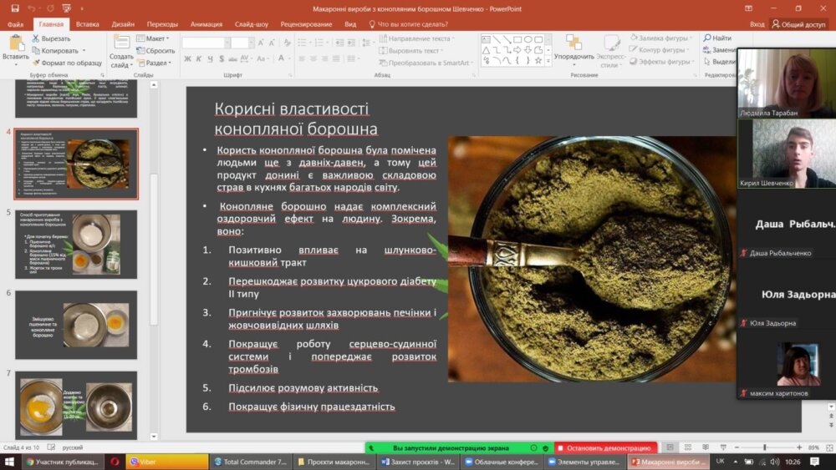Click Convert to SmartArt command
The height and width of the screenshot is (470, 836).
pyautogui.click(x=425, y=63)
